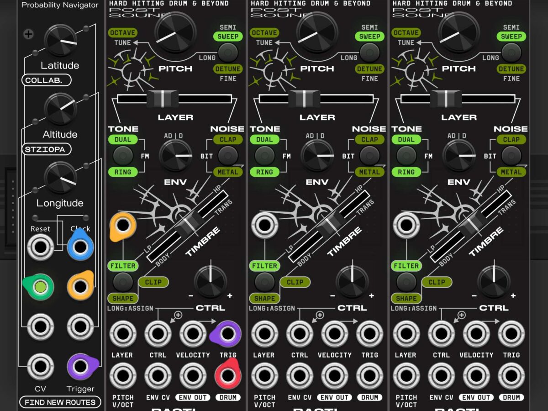Image resolution: width=548 pixels, height=411 pixels.
Task: Click the red-cabled DRUM output jack
Action: 227,375
